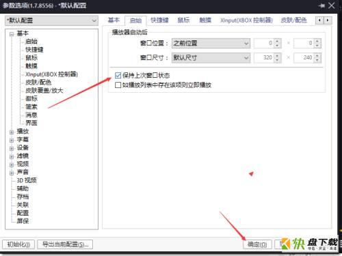Select 存档 in the settings tree
This screenshot has height=256, width=342.
click(x=23, y=197)
